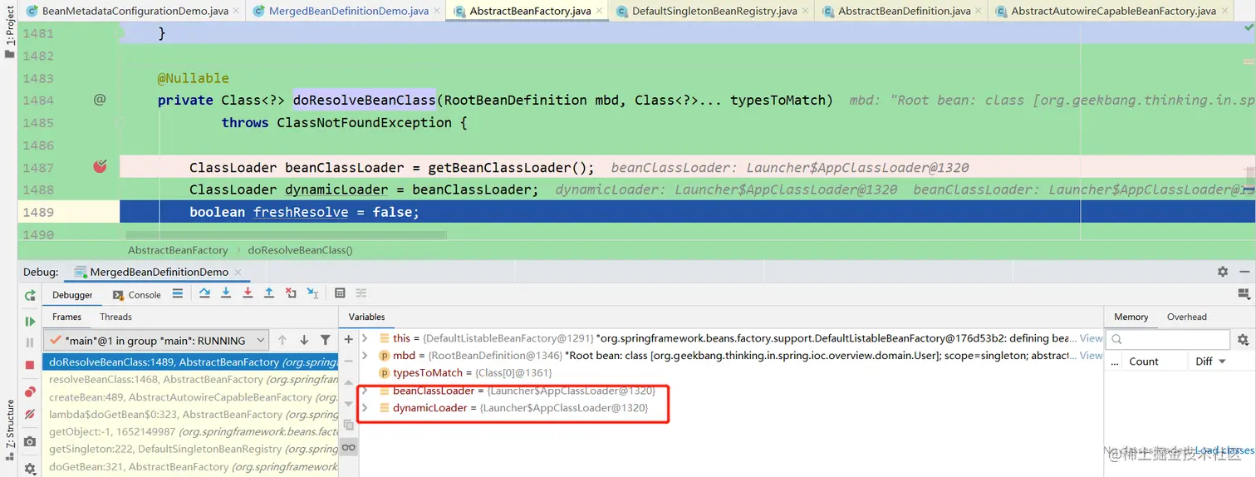The width and height of the screenshot is (1256, 477).
Task: Open the Structure tool window
Action: [9, 430]
